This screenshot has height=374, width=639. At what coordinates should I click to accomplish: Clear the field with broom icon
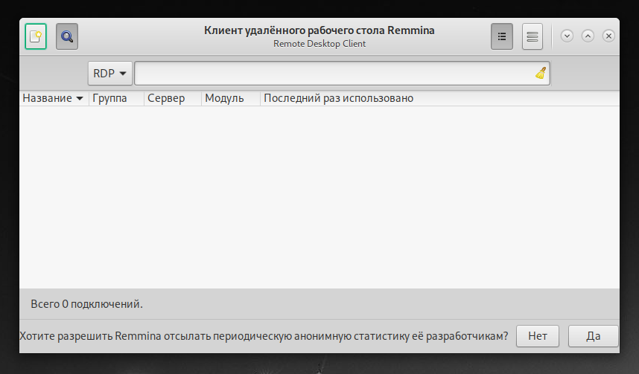click(541, 74)
